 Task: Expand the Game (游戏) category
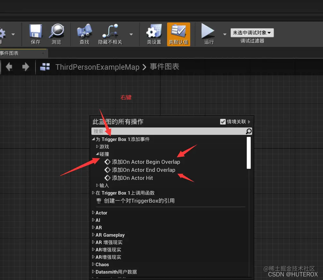tap(97, 146)
